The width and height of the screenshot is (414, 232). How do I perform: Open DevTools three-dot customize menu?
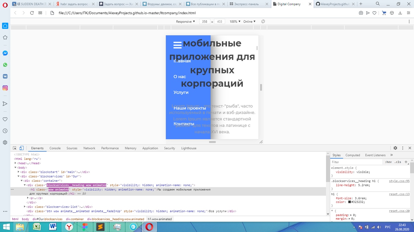(x=403, y=148)
